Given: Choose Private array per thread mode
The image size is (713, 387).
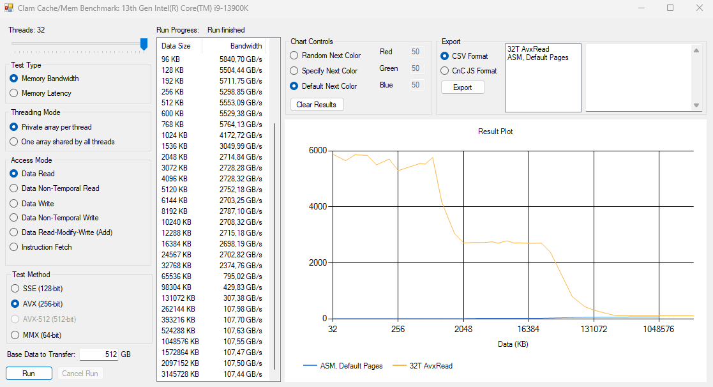Looking at the screenshot, I should tap(50, 127).
